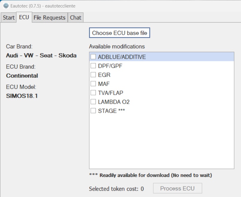The width and height of the screenshot is (241, 197).
Task: Click the Choose ECU base file button
Action: 119,33
